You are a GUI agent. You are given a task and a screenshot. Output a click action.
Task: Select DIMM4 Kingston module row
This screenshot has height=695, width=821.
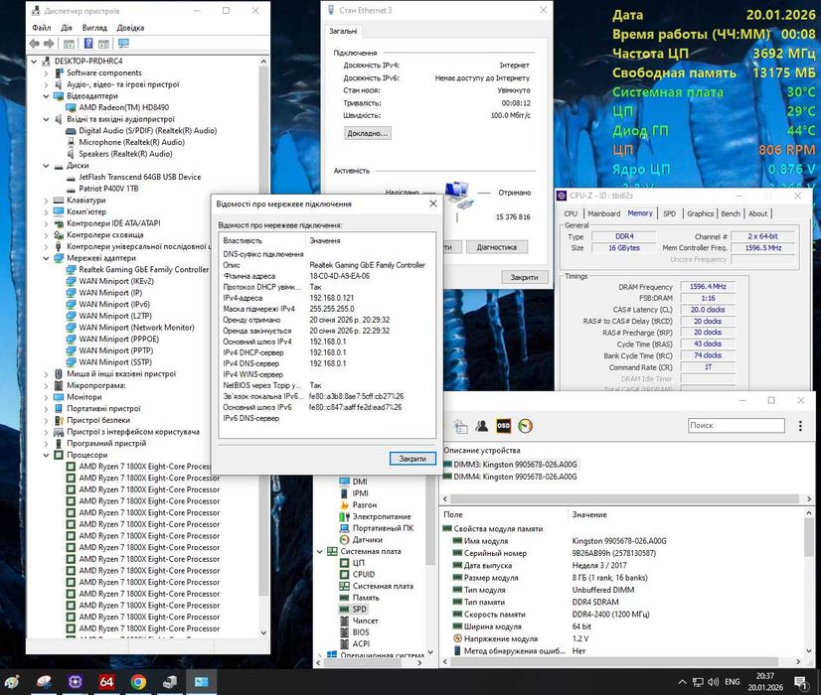click(510, 477)
